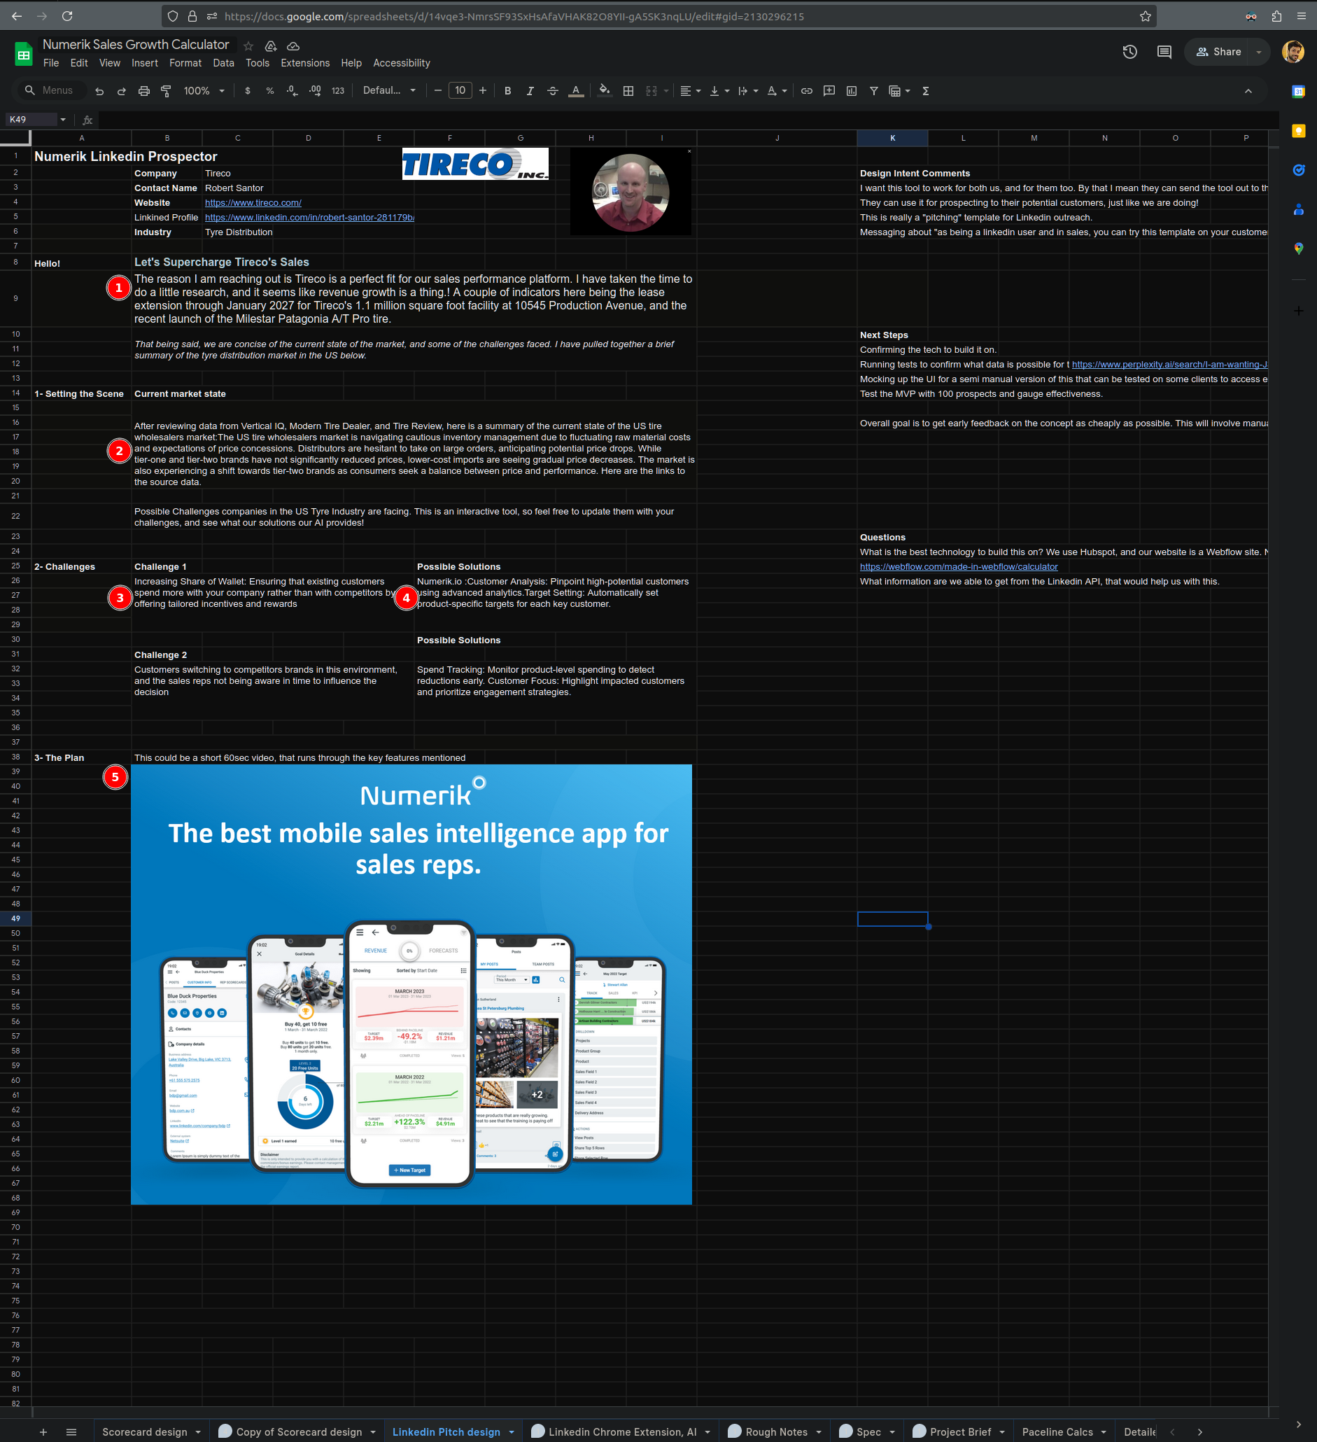Decrease the font size
1317x1442 pixels.
437,91
